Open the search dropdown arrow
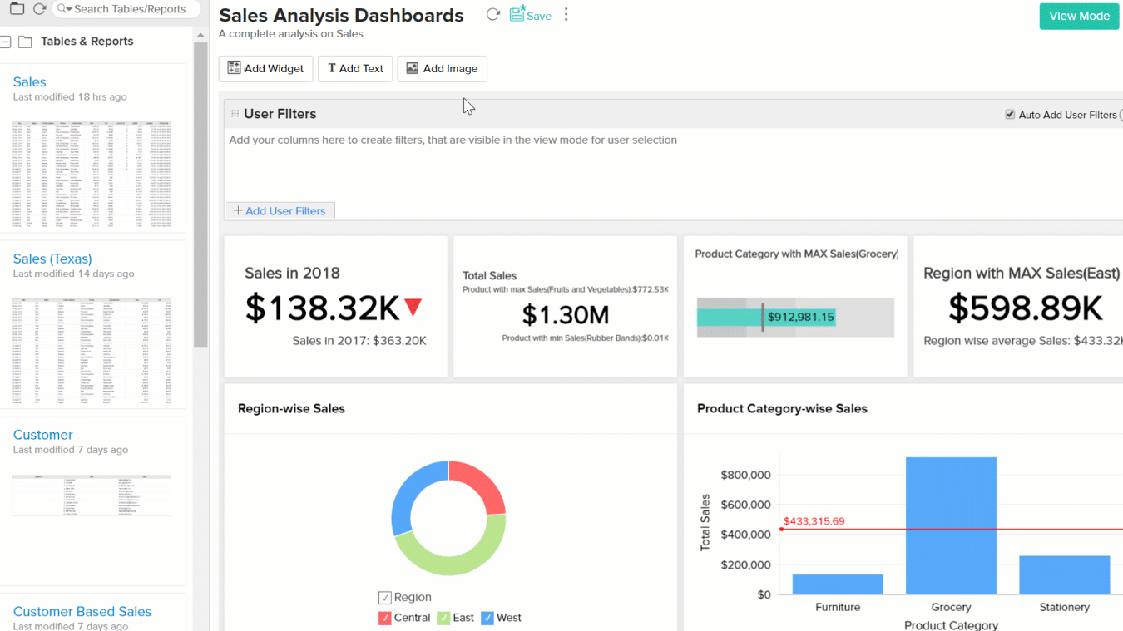 coord(68,9)
